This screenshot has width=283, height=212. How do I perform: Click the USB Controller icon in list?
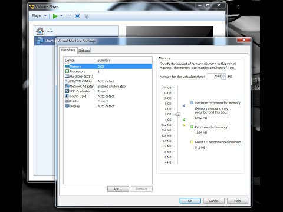(67, 91)
